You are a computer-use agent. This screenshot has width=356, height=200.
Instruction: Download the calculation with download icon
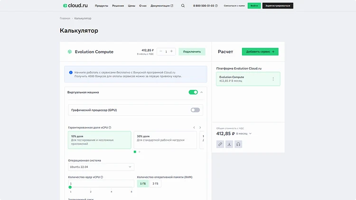pos(229,144)
